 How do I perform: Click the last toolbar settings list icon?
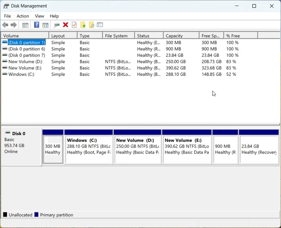click(x=100, y=25)
